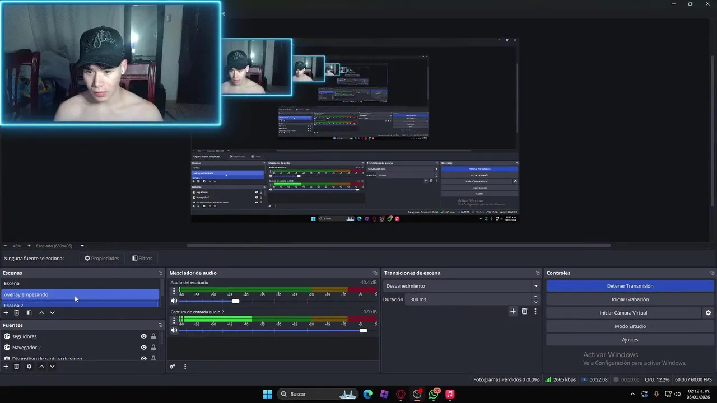
Task: Undock the Mezclador de audio panel
Action: pos(375,273)
